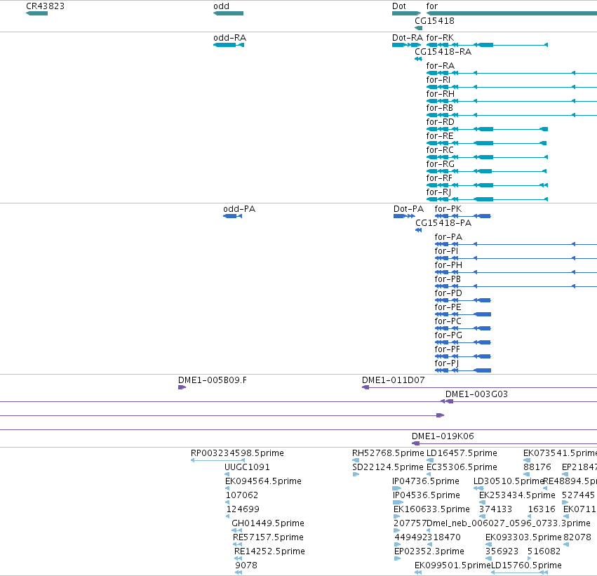Select the EK253434.5prime EST

point(482,502)
